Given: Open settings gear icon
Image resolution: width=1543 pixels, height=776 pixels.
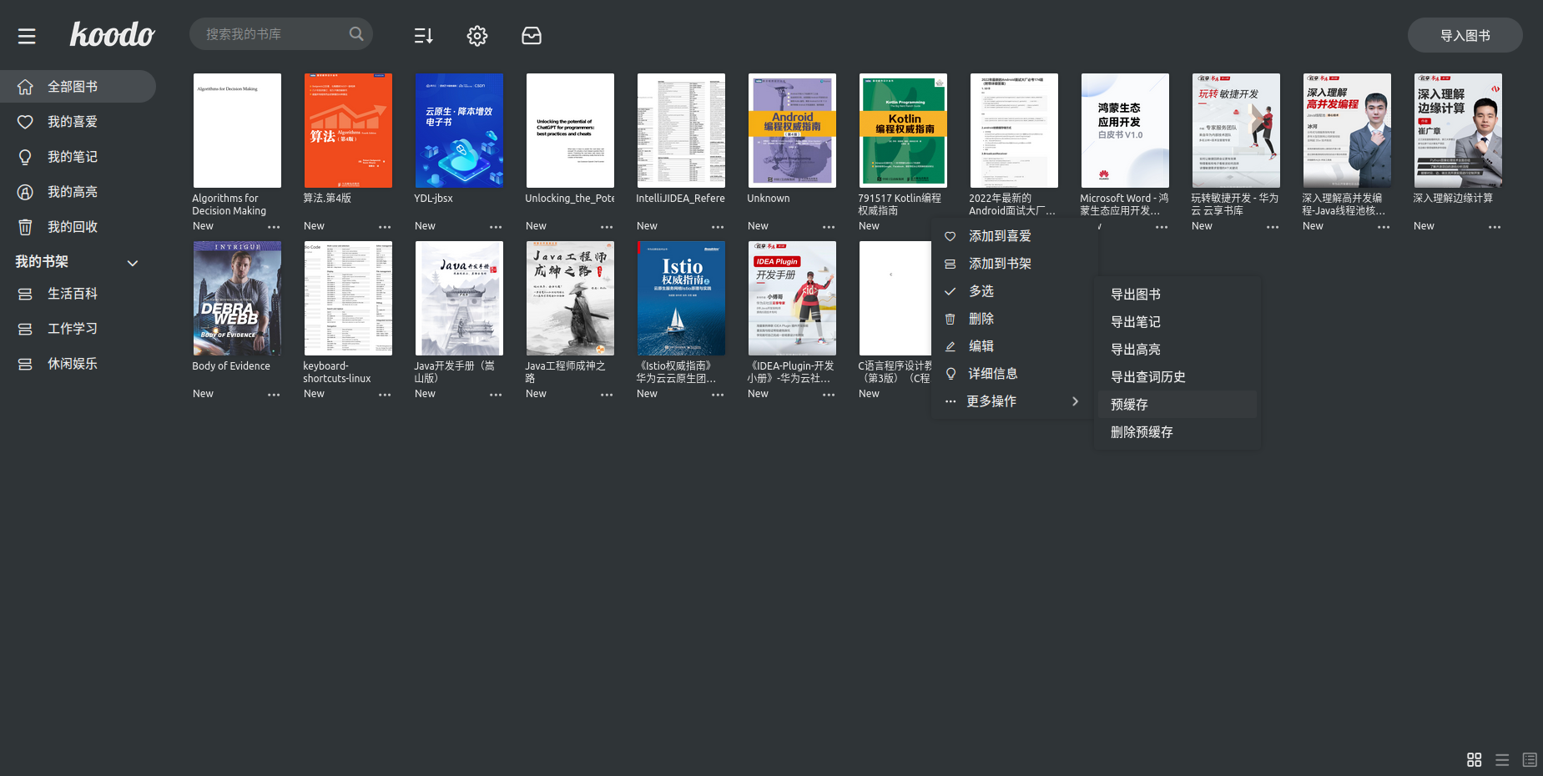Looking at the screenshot, I should click(477, 35).
